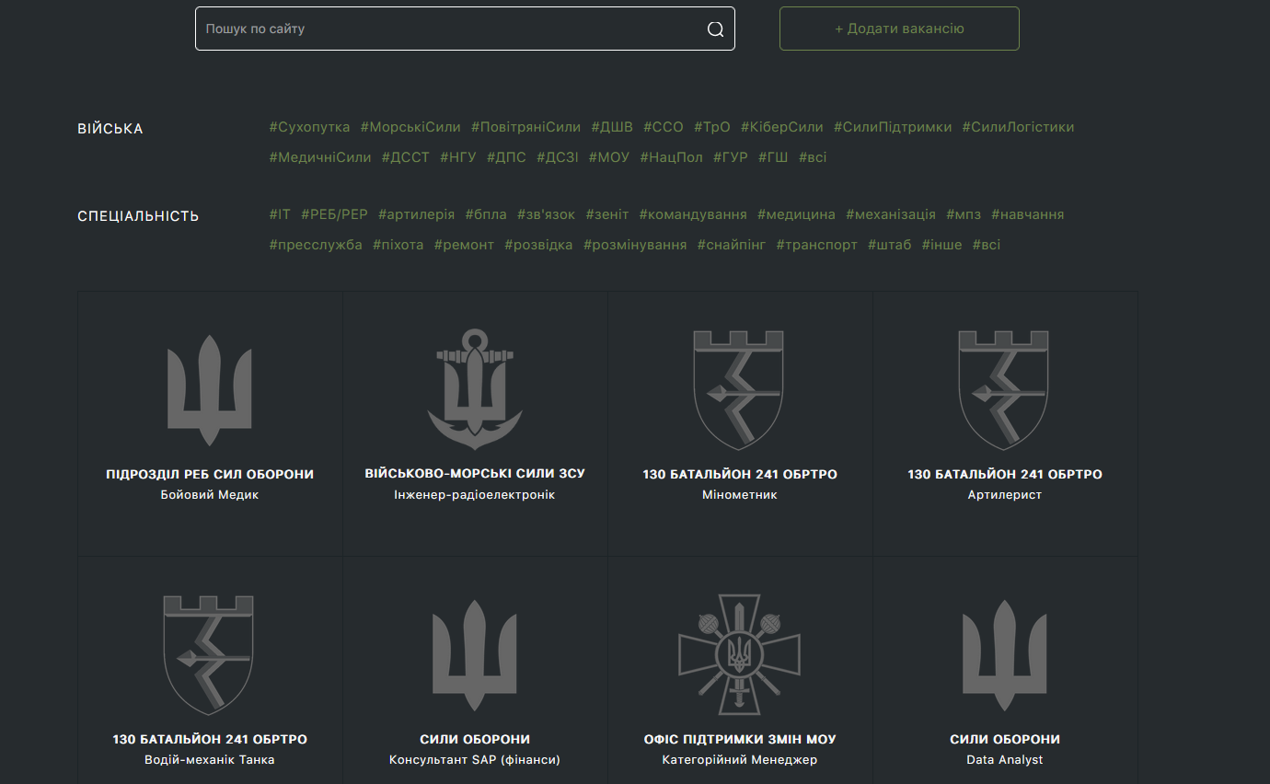
Task: Filter vacancies by #медицина tag
Action: [x=796, y=214]
